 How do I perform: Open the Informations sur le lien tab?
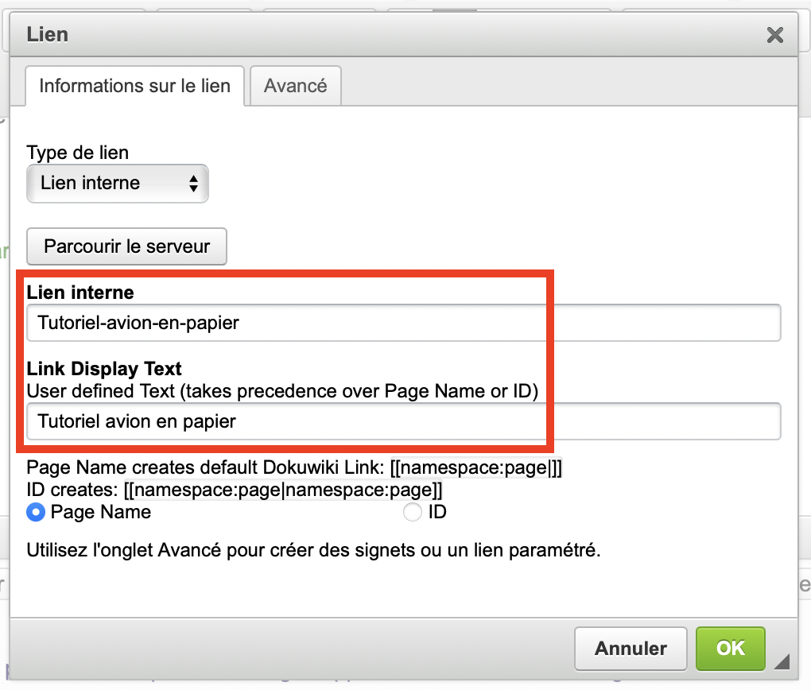coord(134,86)
